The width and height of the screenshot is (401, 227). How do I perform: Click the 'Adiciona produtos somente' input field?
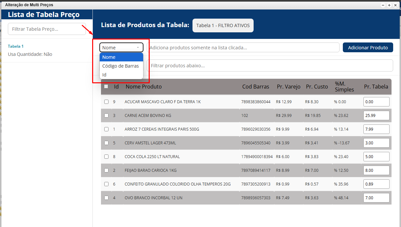click(243, 48)
